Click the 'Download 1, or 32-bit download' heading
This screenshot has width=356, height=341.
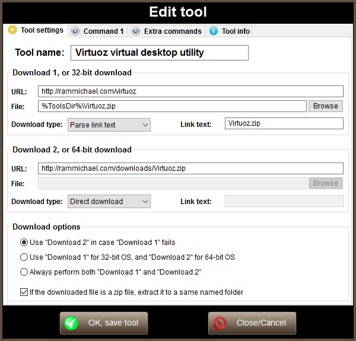[x=72, y=72]
